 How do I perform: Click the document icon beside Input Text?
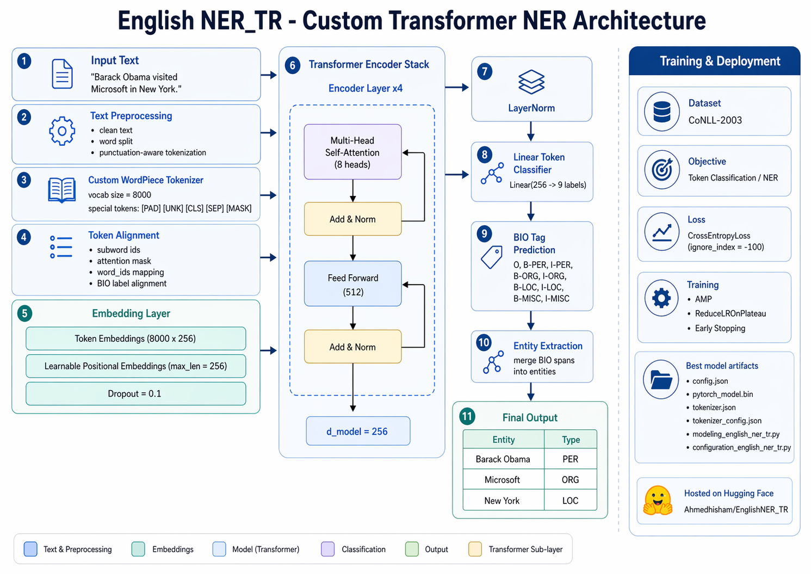[62, 74]
